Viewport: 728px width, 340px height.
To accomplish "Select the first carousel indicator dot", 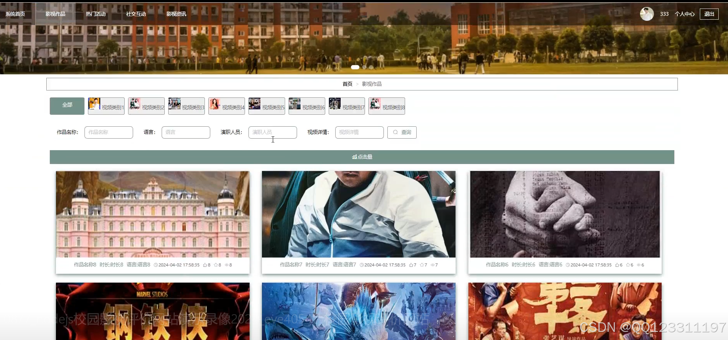I will click(355, 67).
